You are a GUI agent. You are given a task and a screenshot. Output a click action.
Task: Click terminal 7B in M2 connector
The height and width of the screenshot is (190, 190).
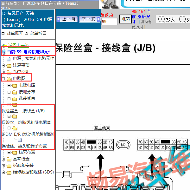click(66, 142)
